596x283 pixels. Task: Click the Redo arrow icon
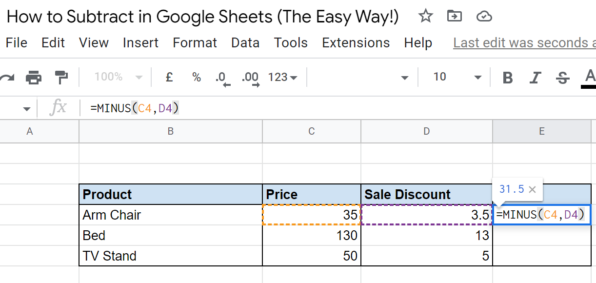(x=6, y=77)
